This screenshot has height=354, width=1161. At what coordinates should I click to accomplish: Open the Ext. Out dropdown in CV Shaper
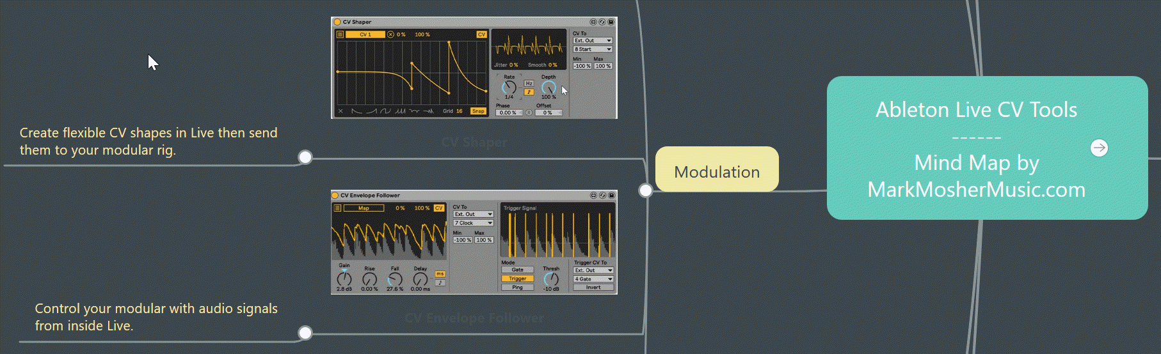[x=593, y=41]
